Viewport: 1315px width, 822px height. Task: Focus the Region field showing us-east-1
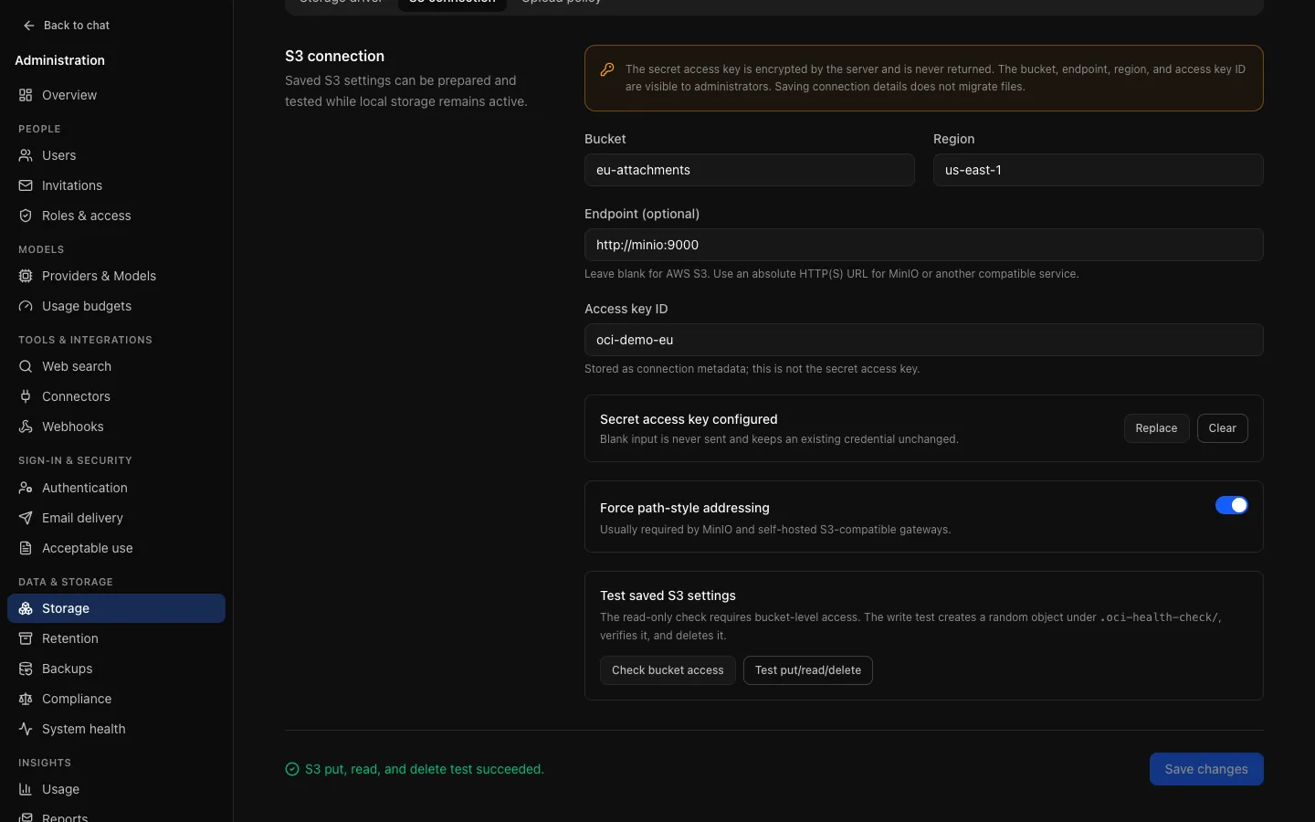click(1098, 170)
